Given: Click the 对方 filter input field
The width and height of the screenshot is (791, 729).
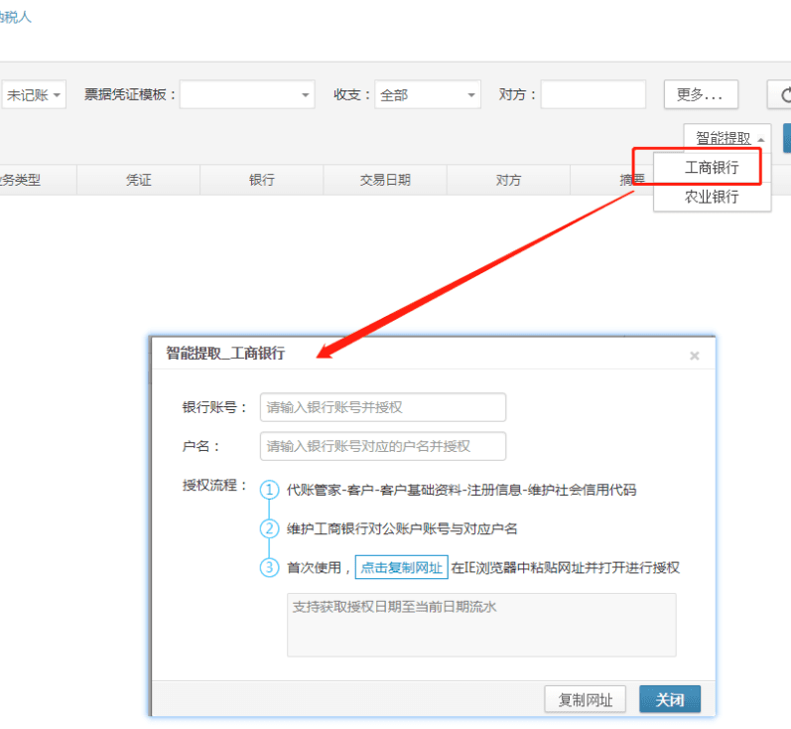Looking at the screenshot, I should pyautogui.click(x=593, y=94).
